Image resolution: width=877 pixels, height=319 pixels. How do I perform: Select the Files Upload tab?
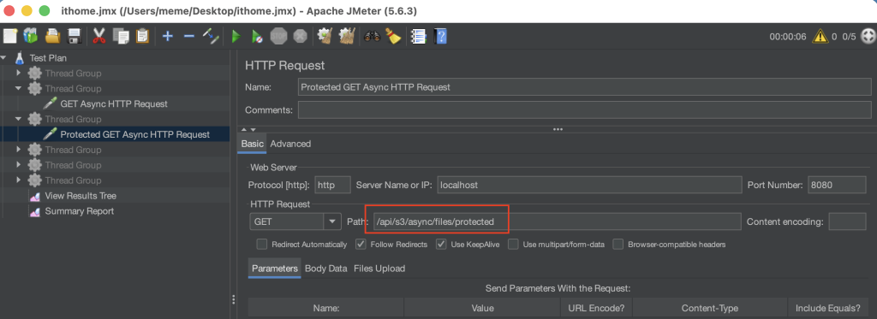pyautogui.click(x=379, y=269)
